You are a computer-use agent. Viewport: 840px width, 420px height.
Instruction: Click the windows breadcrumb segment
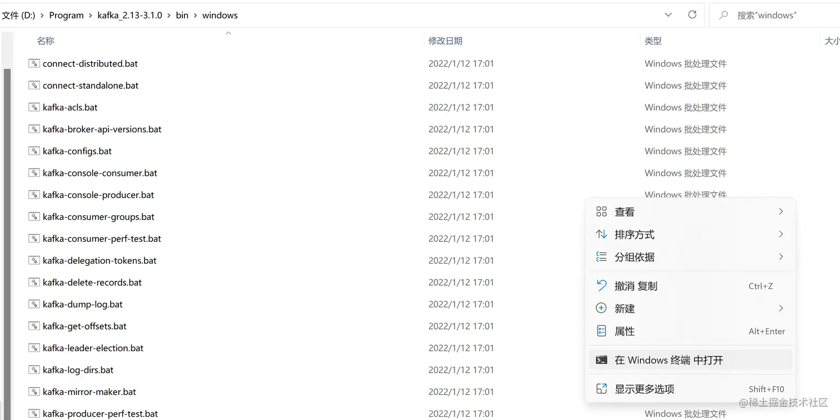click(x=220, y=16)
